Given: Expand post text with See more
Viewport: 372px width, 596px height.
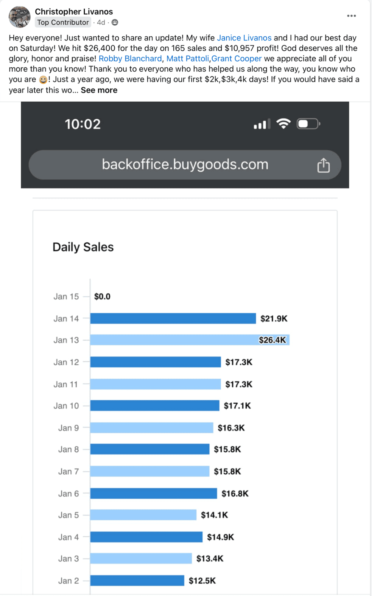Looking at the screenshot, I should (x=99, y=90).
